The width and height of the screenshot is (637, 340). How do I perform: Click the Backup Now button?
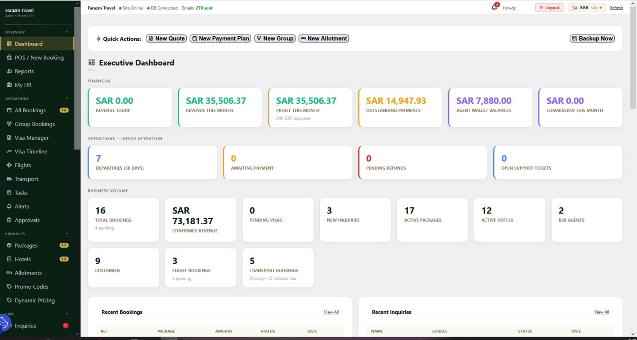592,38
